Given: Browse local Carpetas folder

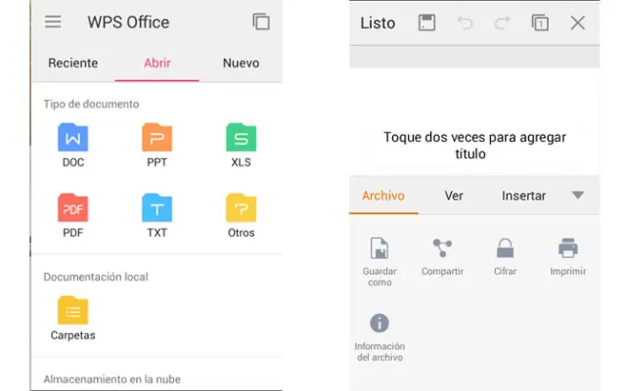Looking at the screenshot, I should click(x=73, y=312).
